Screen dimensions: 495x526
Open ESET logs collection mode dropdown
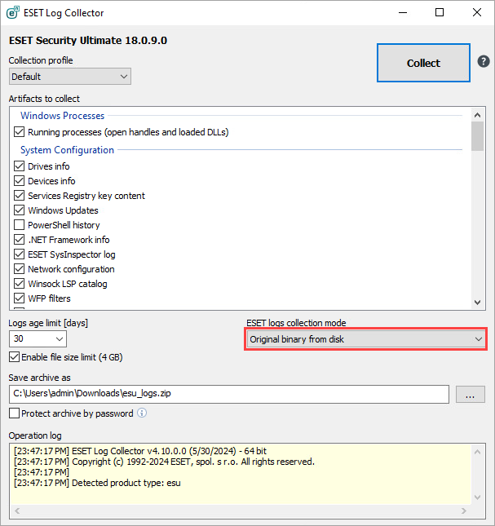[365, 339]
